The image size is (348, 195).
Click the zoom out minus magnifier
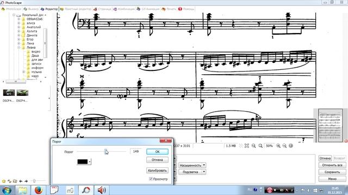[x=284, y=146]
